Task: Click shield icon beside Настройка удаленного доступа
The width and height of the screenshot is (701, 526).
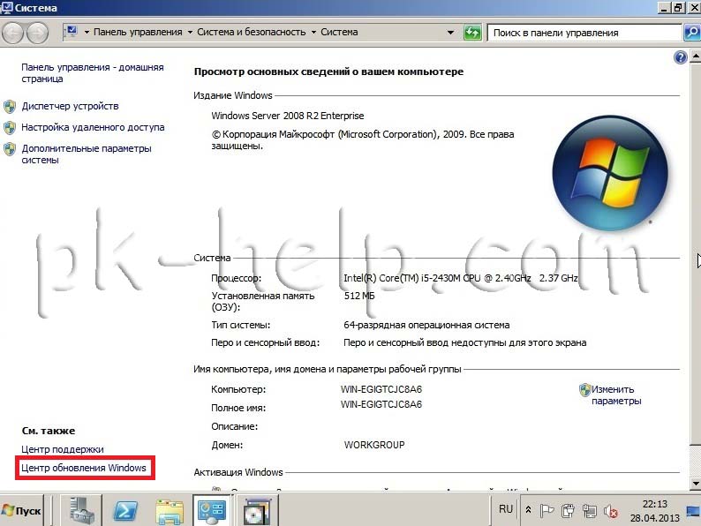Action: click(10, 128)
